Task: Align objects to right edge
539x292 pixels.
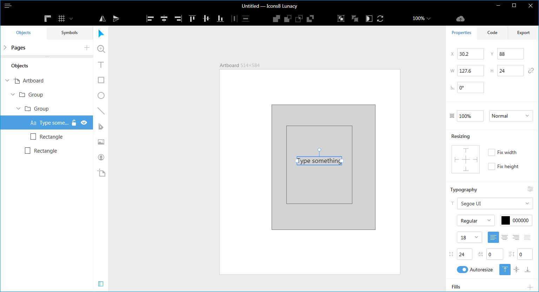Action: tap(178, 19)
